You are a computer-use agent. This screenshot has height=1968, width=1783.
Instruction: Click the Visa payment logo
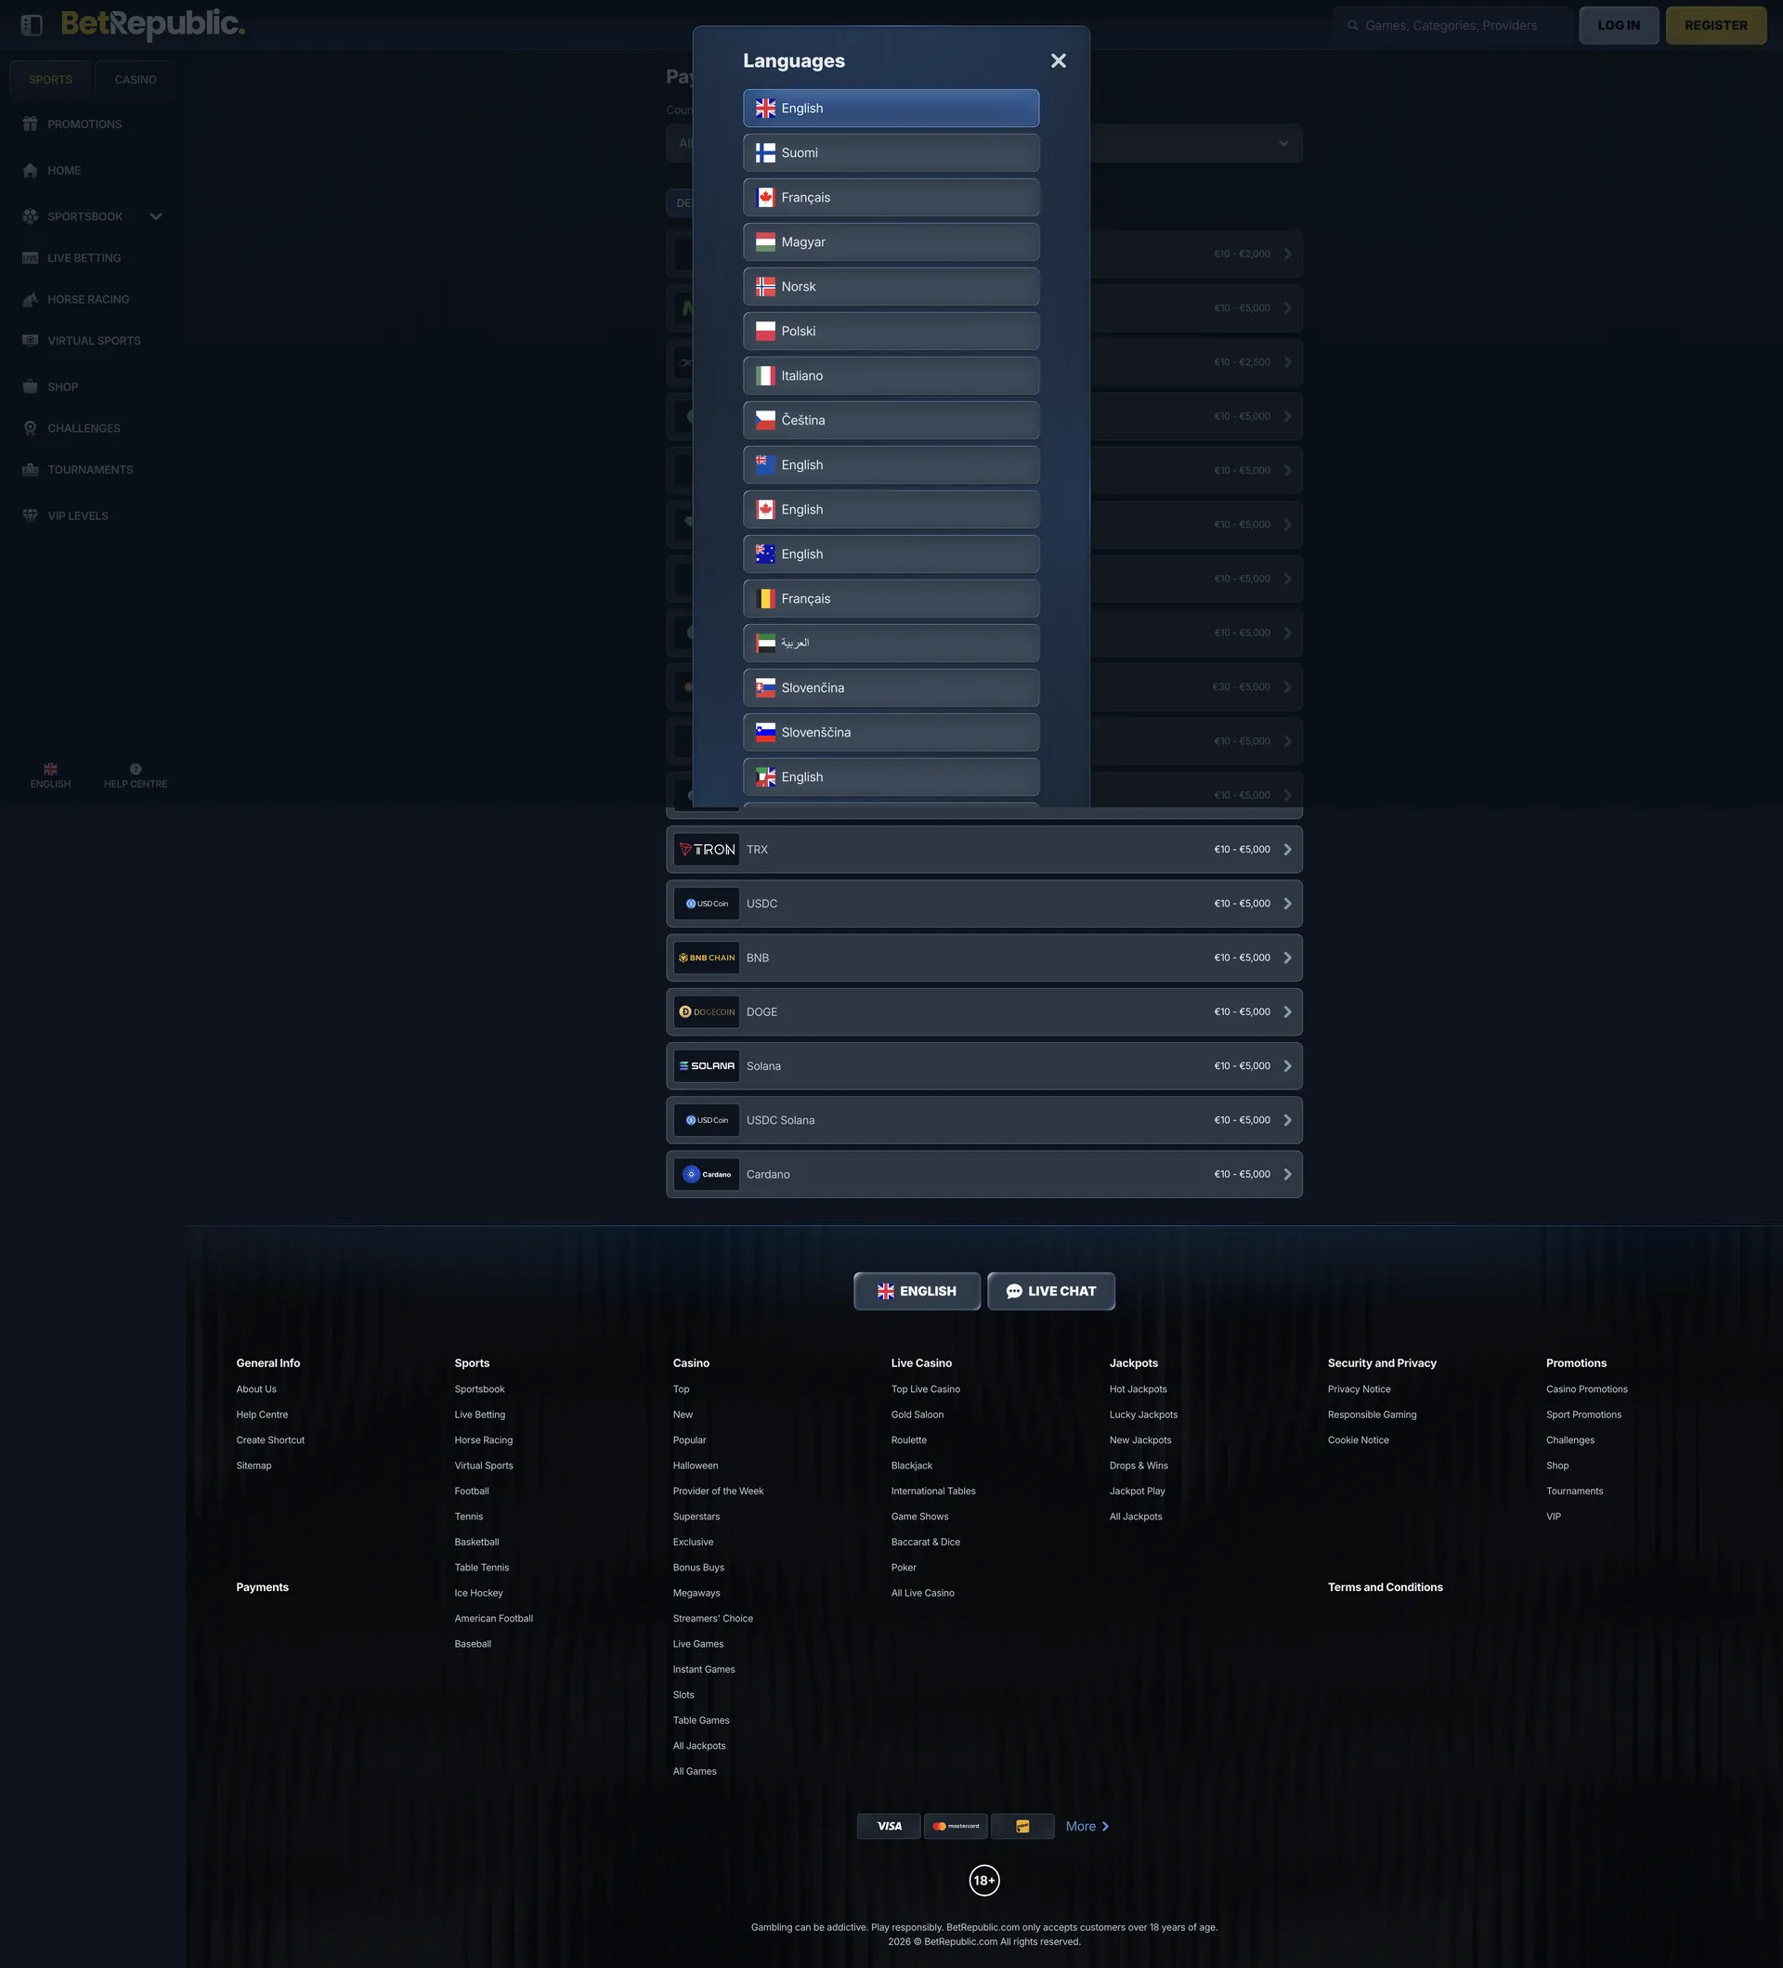888,1827
